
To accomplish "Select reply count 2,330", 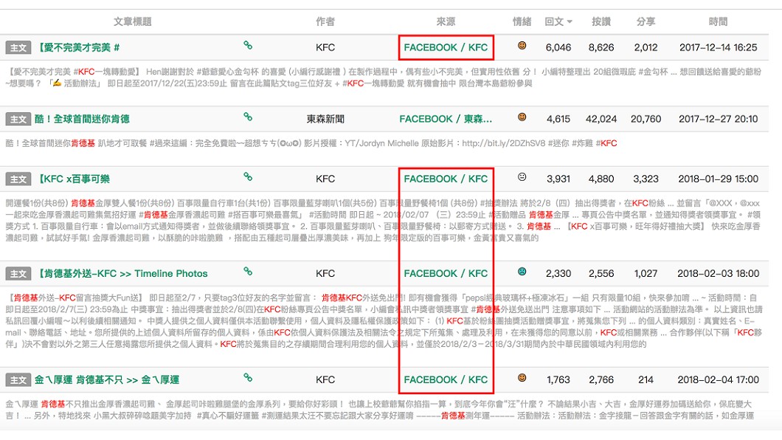I will click(x=558, y=274).
